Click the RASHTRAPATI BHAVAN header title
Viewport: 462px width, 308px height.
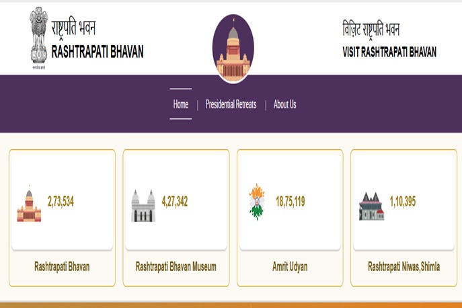[98, 52]
